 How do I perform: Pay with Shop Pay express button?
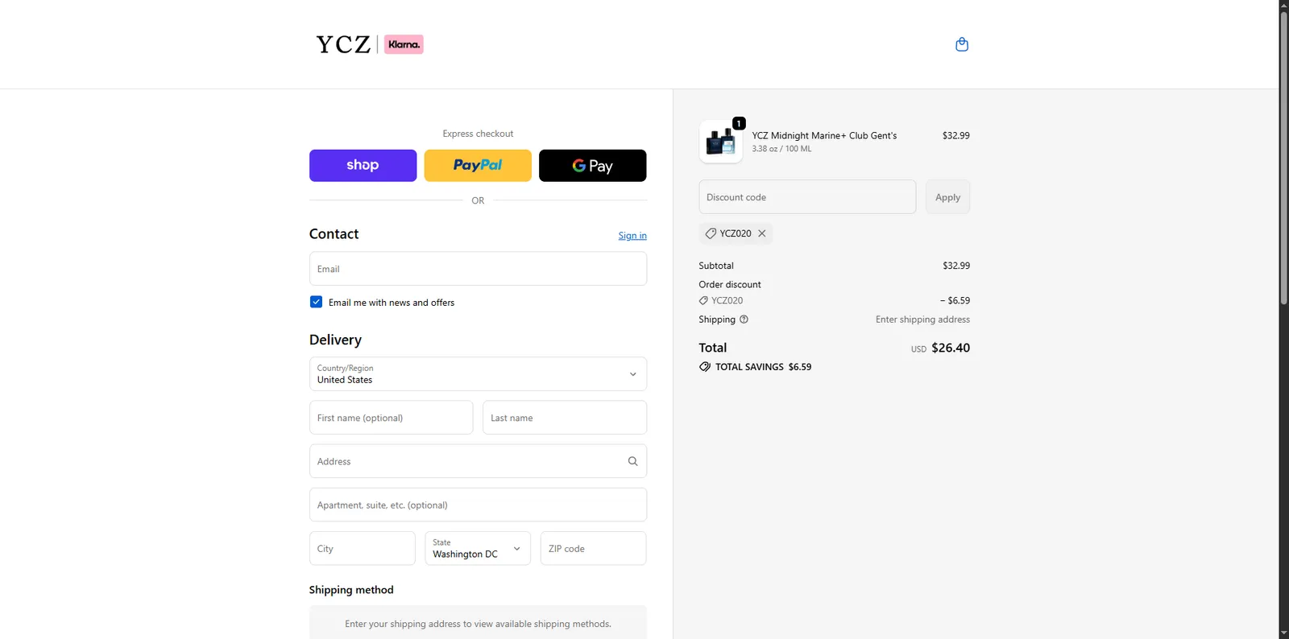click(x=363, y=165)
